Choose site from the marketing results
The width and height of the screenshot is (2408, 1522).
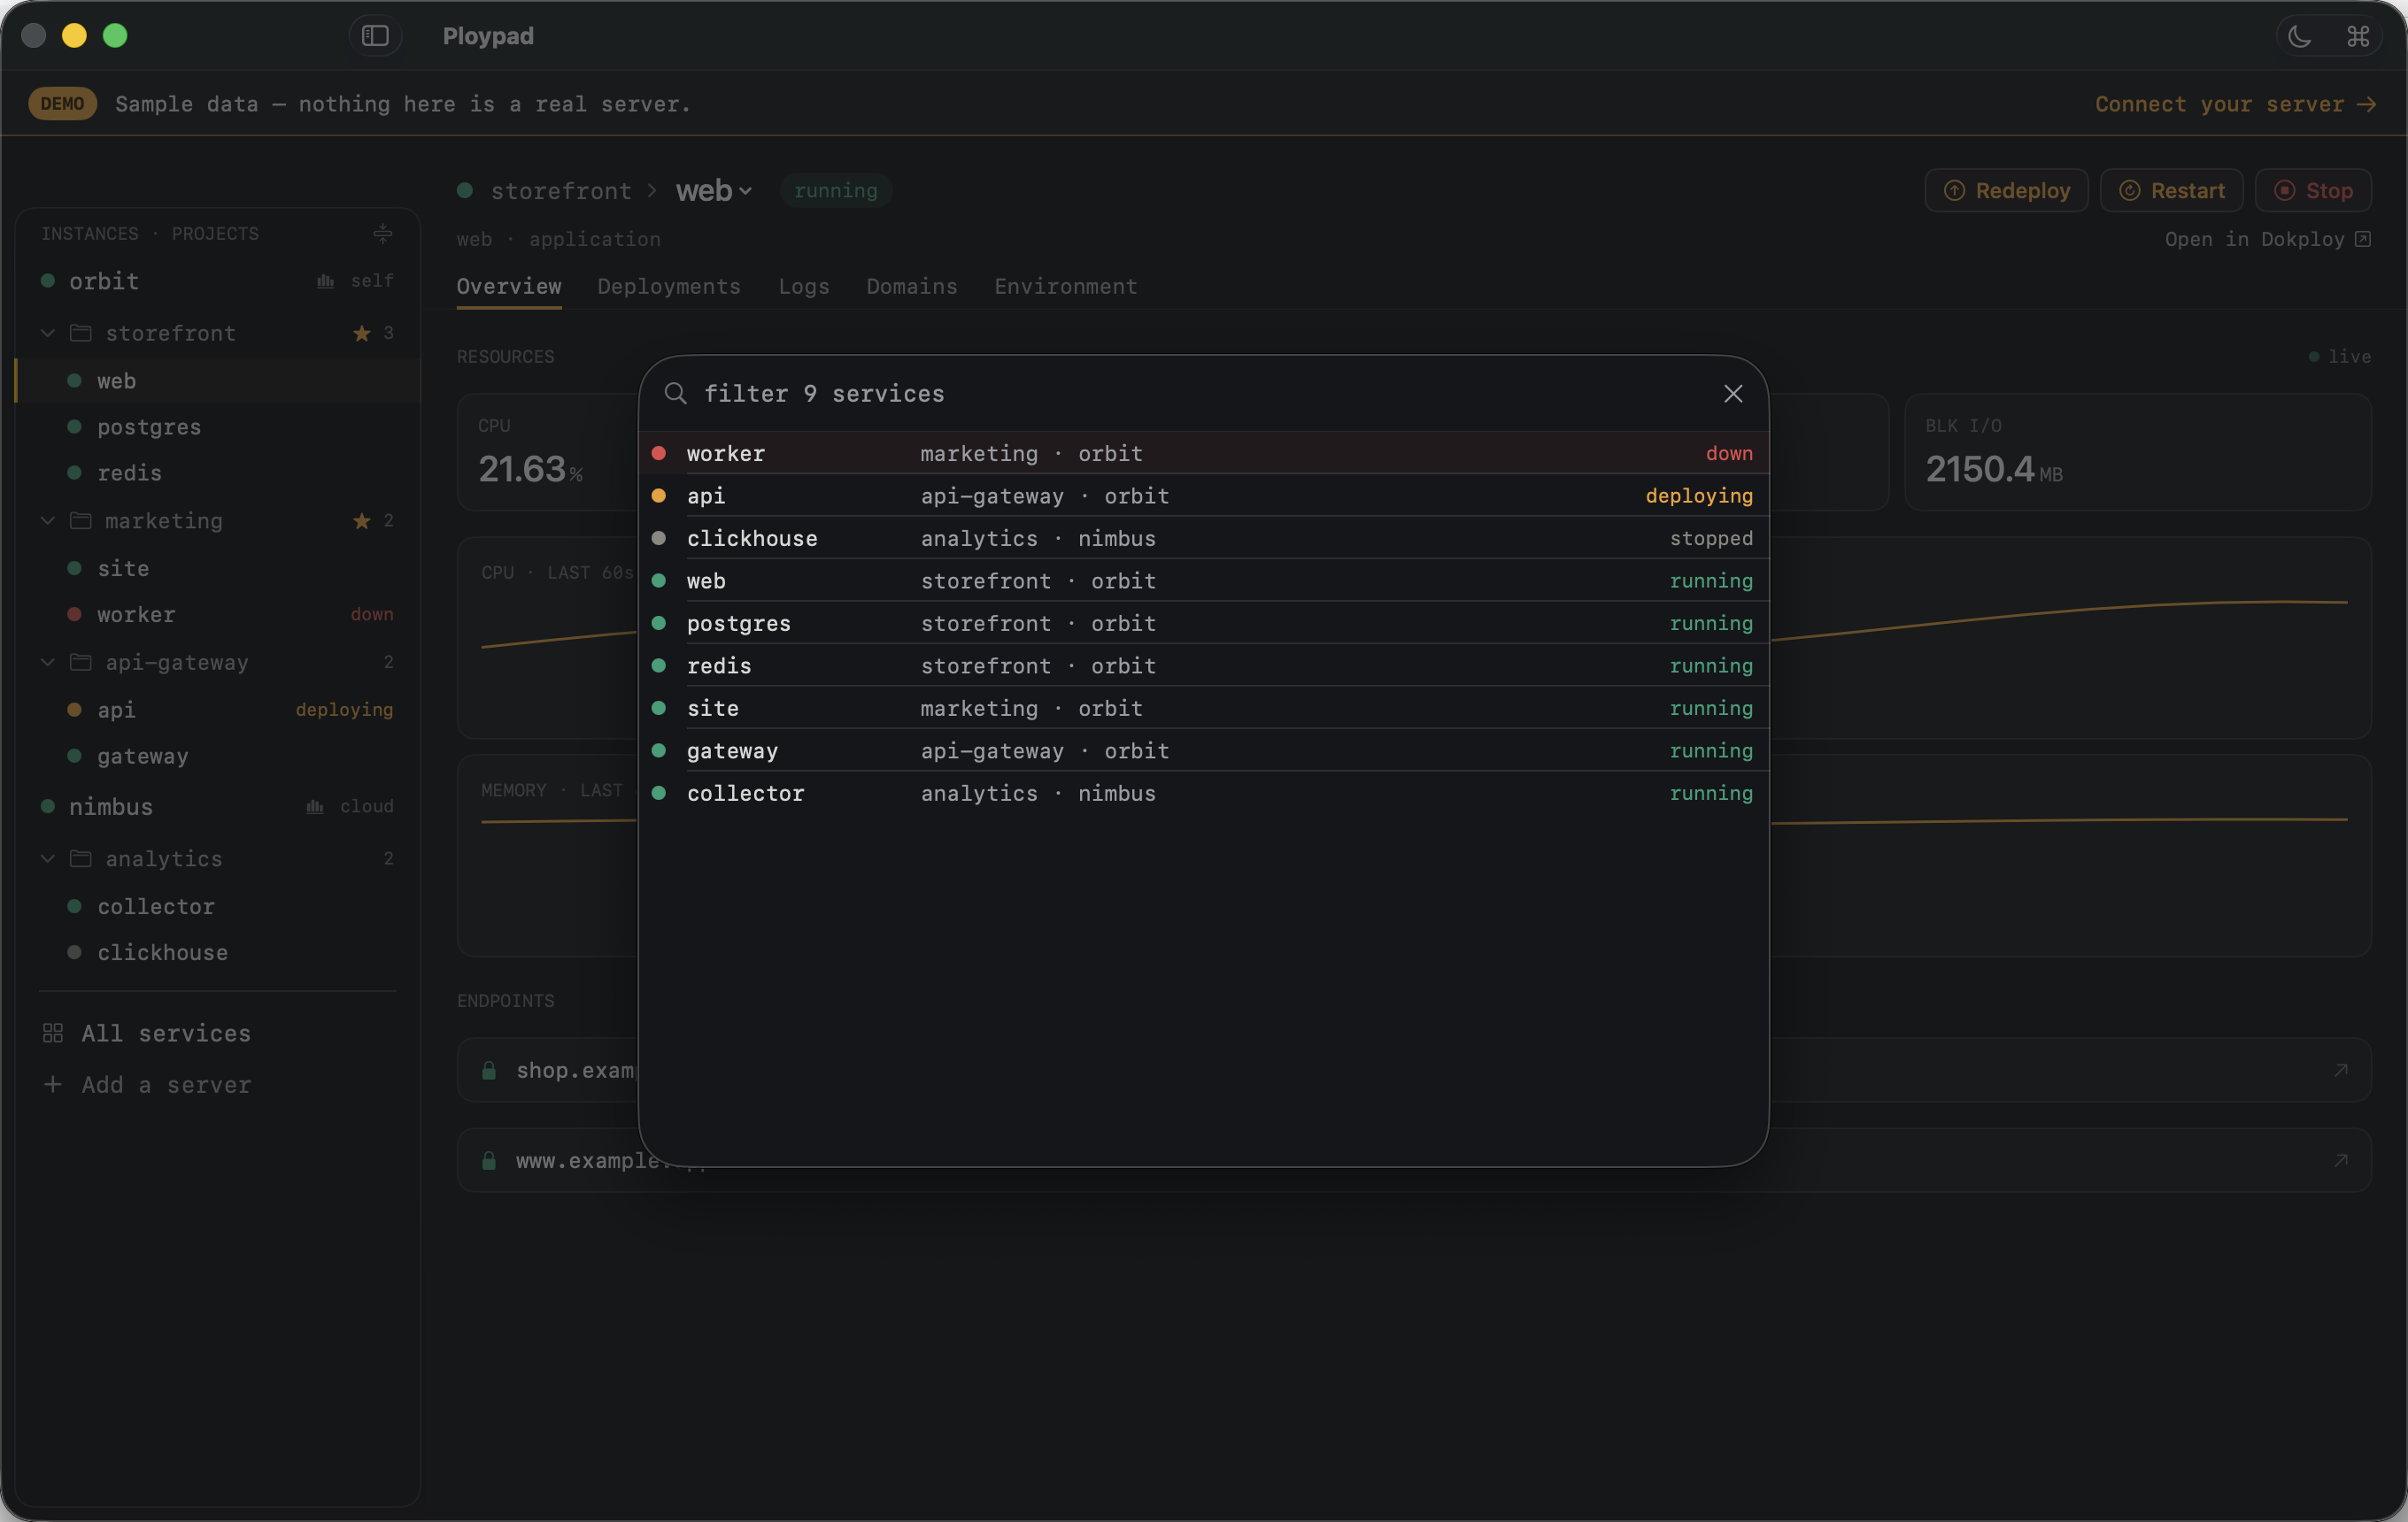coord(1203,708)
